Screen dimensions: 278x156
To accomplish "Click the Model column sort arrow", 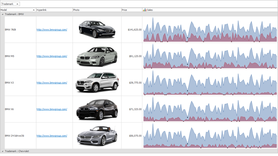I will [34, 10].
